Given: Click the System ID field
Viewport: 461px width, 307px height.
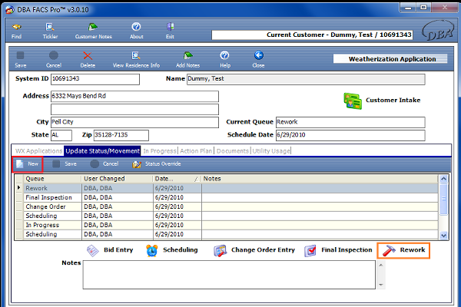Looking at the screenshot, I should pos(95,79).
